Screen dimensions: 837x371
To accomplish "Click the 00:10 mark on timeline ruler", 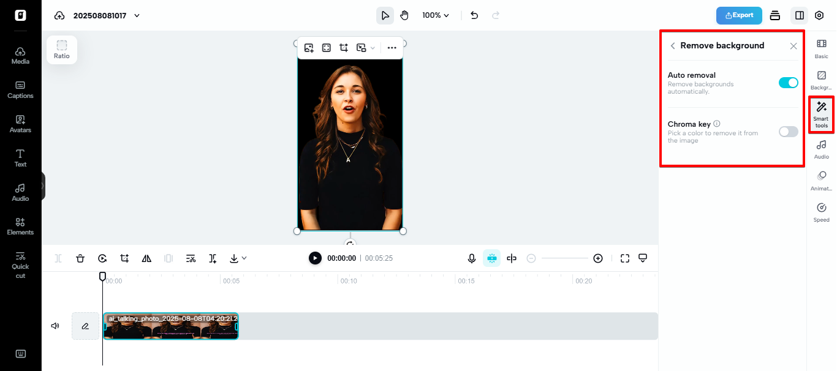I will pos(349,281).
